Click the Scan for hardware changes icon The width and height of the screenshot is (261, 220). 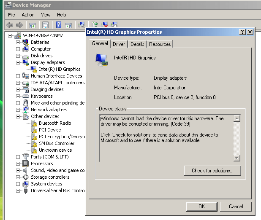point(82,25)
